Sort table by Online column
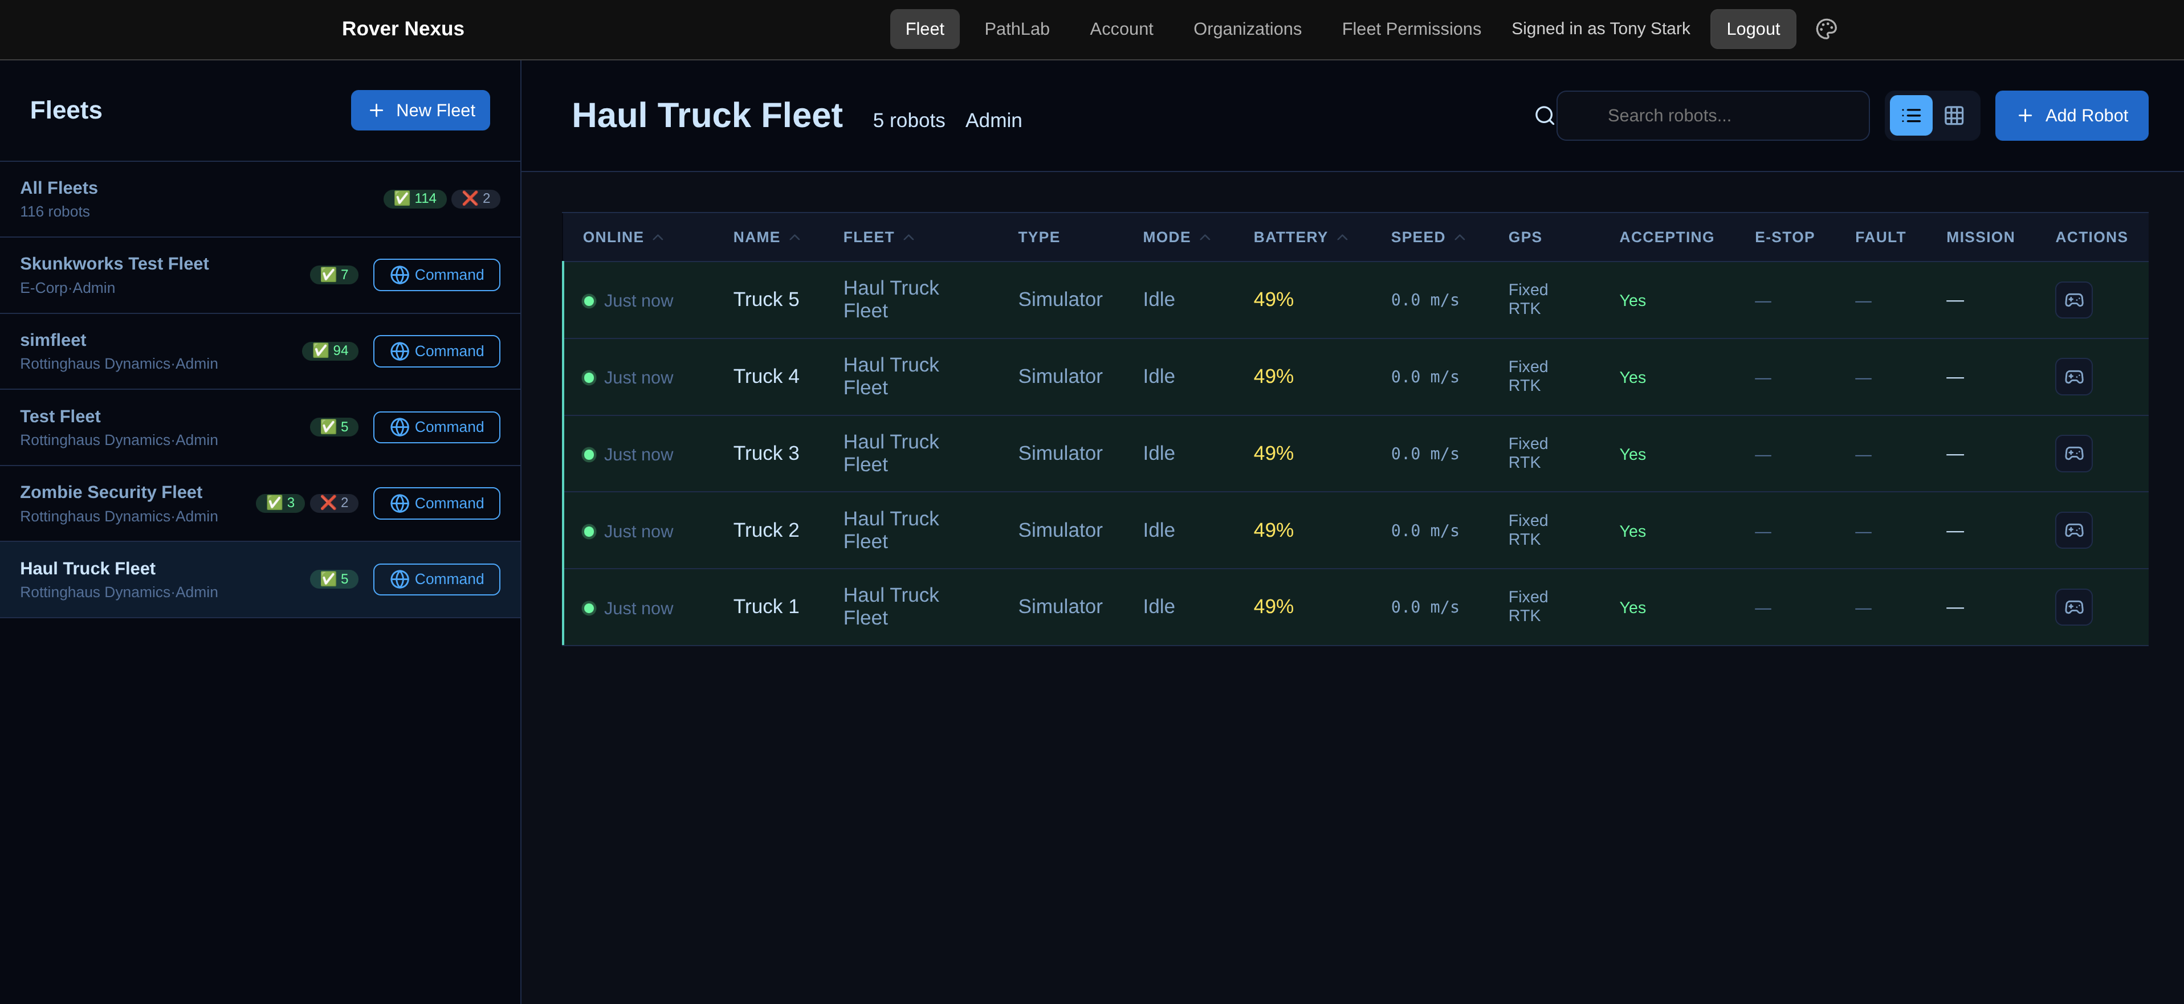This screenshot has width=2184, height=1004. [622, 238]
